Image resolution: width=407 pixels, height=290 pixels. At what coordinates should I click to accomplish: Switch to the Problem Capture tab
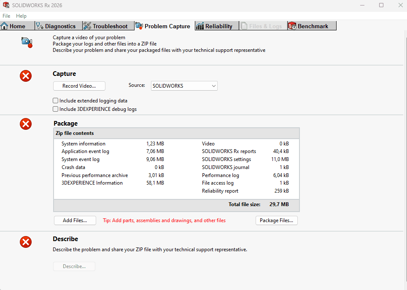tap(165, 26)
